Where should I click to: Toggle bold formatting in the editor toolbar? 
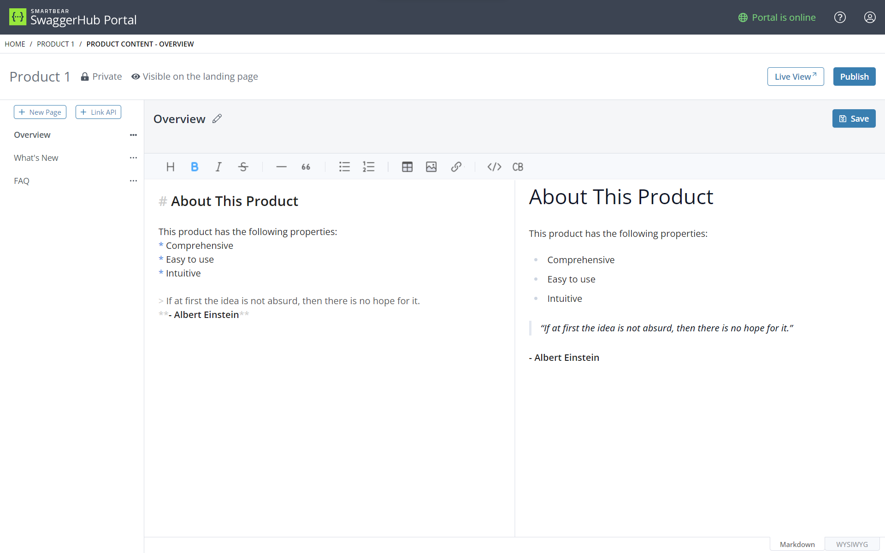click(195, 167)
